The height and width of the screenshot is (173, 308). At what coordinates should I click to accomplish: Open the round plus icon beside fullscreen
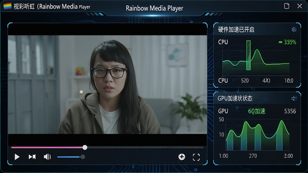click(182, 157)
